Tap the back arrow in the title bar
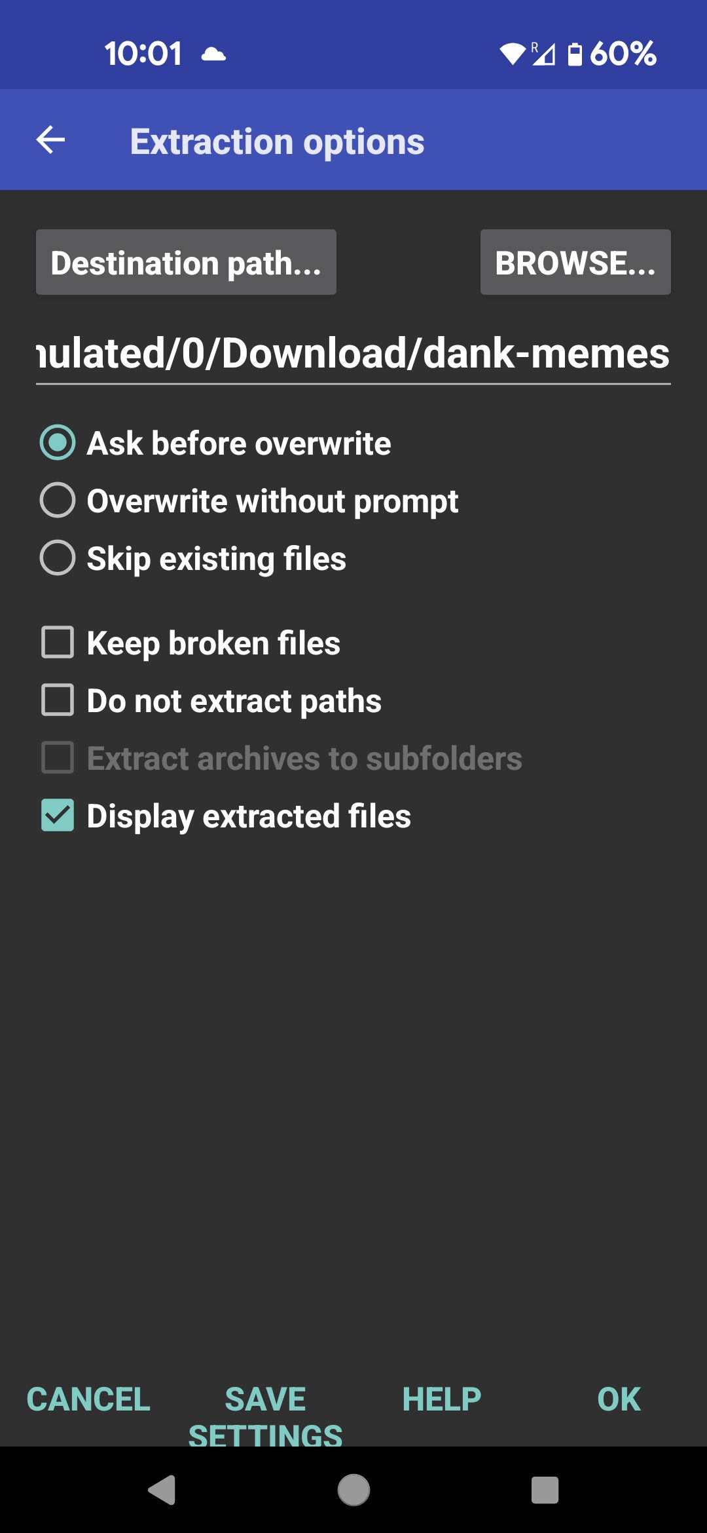This screenshot has width=707, height=1533. tap(50, 139)
